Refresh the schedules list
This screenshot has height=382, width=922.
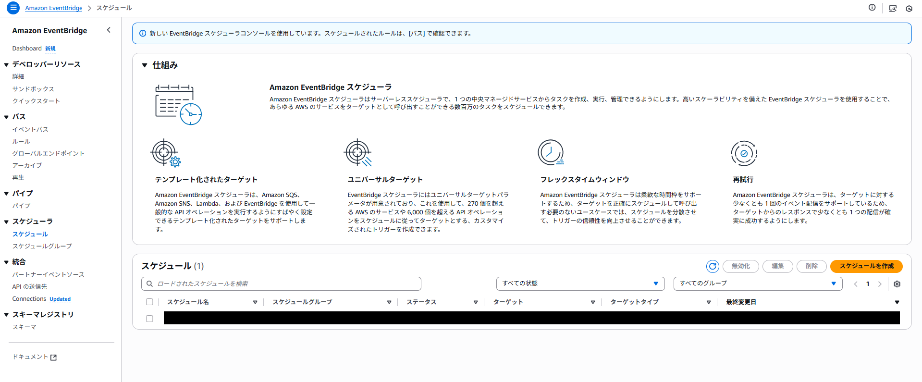713,266
